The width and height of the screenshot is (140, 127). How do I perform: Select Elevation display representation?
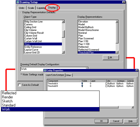point(97,21)
